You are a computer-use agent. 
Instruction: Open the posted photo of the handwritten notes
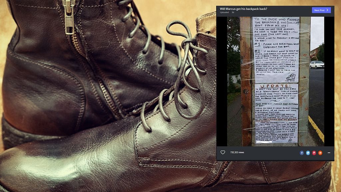coord(275,81)
